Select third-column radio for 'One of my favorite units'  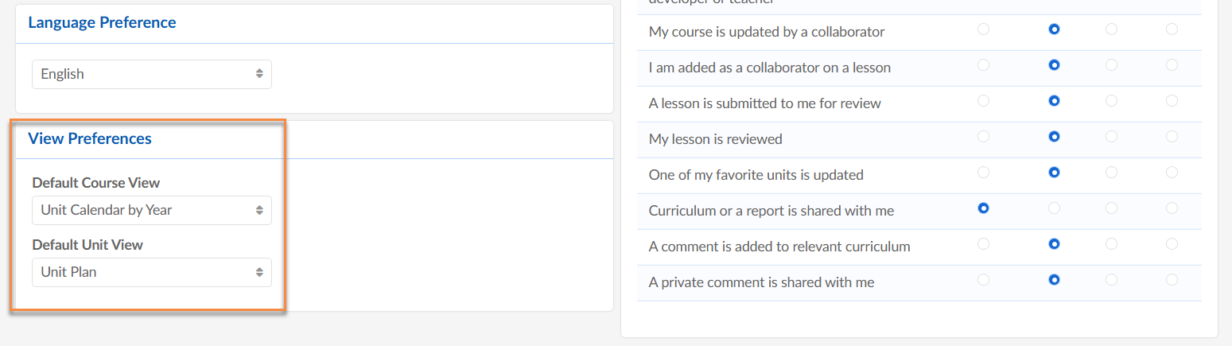(1111, 172)
